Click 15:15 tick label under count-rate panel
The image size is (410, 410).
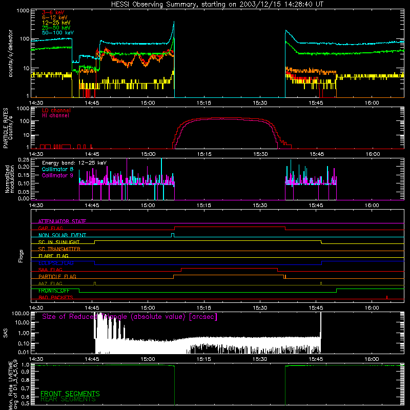pos(203,103)
